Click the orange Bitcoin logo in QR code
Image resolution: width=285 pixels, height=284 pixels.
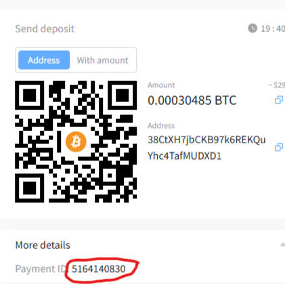pos(76,142)
